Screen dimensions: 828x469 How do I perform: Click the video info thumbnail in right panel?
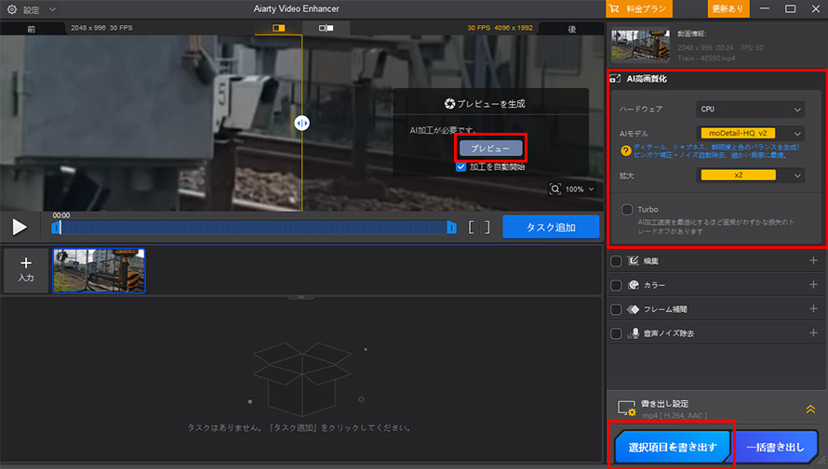(x=640, y=45)
